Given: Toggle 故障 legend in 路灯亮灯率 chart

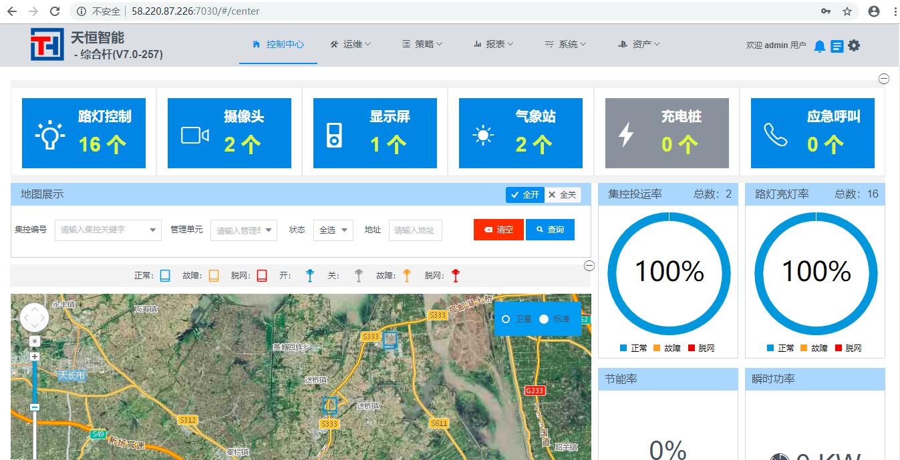Looking at the screenshot, I should 814,349.
